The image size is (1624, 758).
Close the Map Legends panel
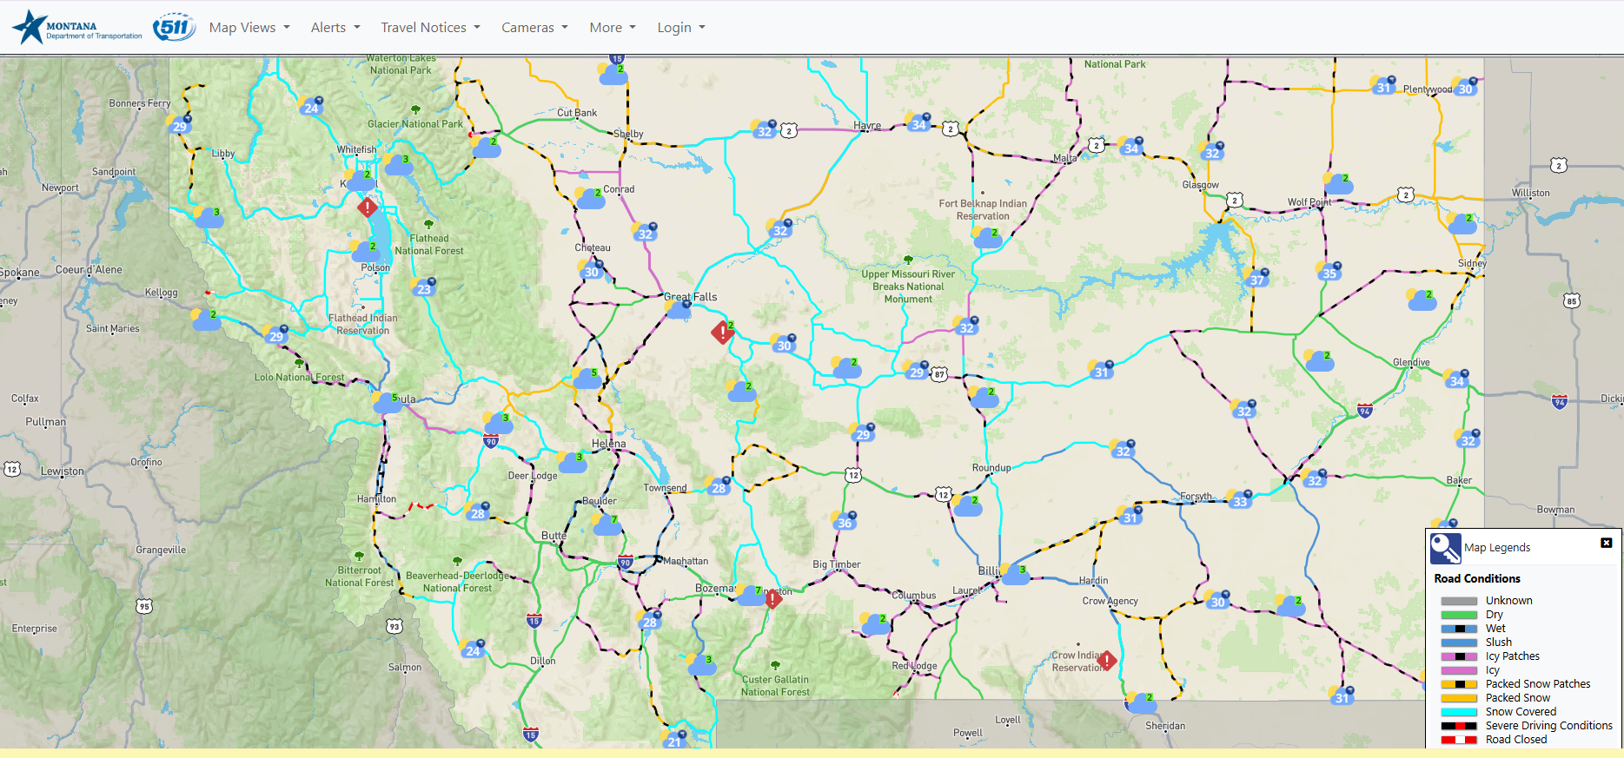point(1606,543)
